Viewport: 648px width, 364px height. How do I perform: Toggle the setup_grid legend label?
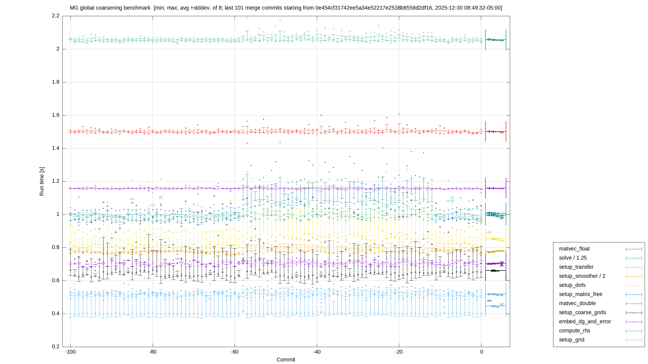pyautogui.click(x=572, y=340)
